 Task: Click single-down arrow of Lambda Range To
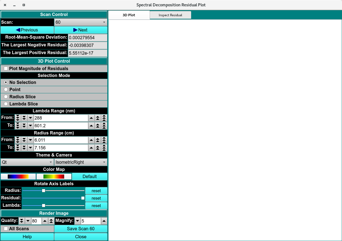click(x=30, y=126)
